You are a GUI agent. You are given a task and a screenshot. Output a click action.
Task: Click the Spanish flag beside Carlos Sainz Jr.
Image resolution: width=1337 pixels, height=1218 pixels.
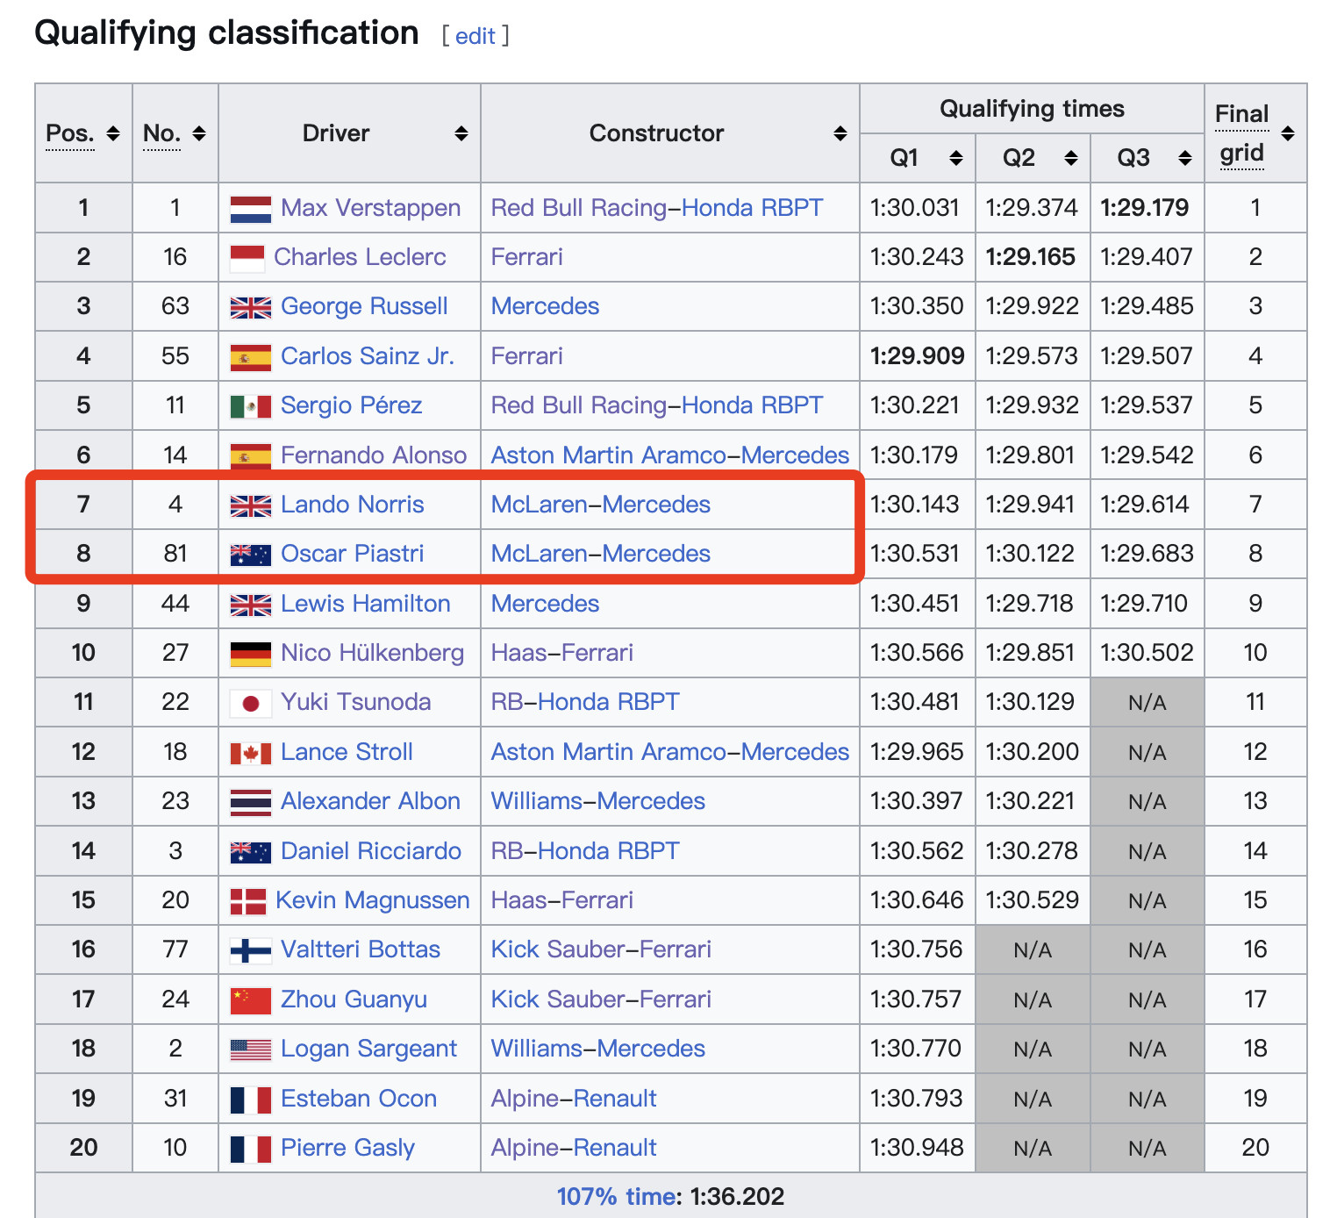point(250,357)
